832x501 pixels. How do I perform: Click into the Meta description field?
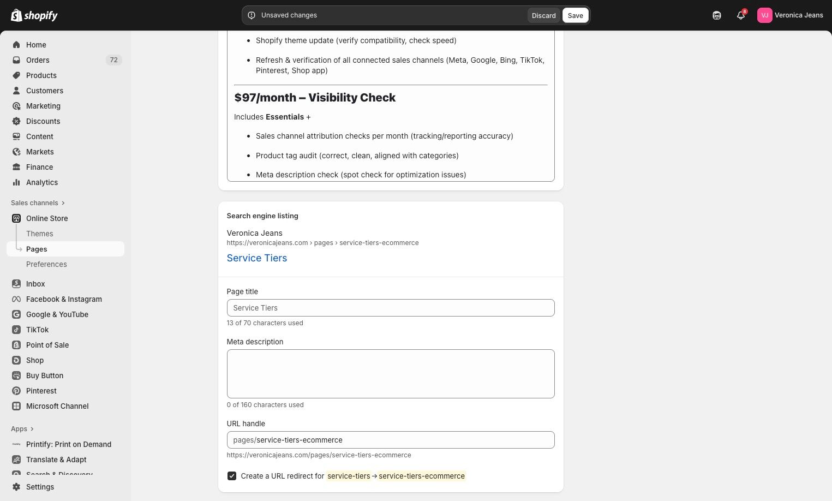391,374
